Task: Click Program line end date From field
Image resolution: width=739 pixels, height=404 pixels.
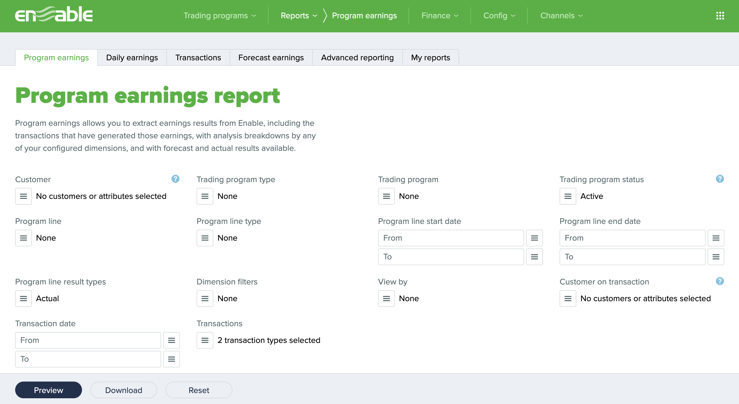Action: point(632,238)
